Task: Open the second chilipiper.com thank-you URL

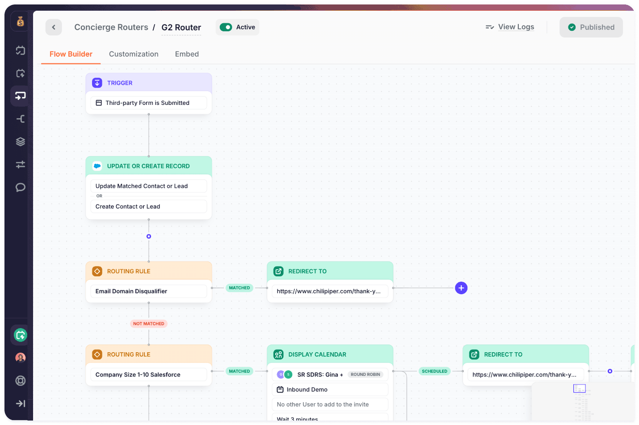Action: (x=526, y=375)
